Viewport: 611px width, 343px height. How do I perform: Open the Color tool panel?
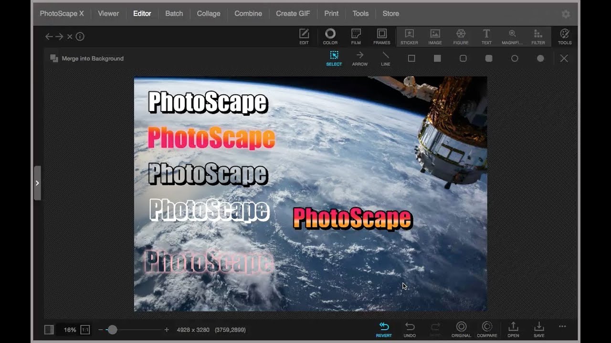330,37
